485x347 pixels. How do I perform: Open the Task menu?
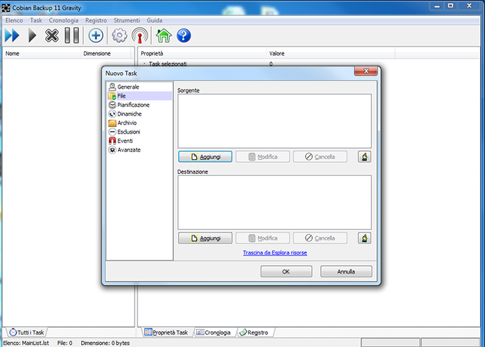[x=36, y=20]
